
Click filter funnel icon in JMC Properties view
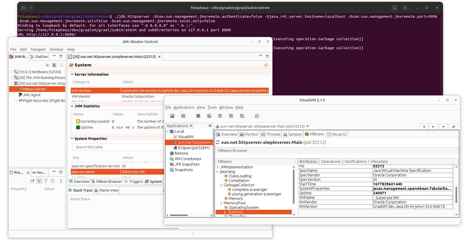46,181
